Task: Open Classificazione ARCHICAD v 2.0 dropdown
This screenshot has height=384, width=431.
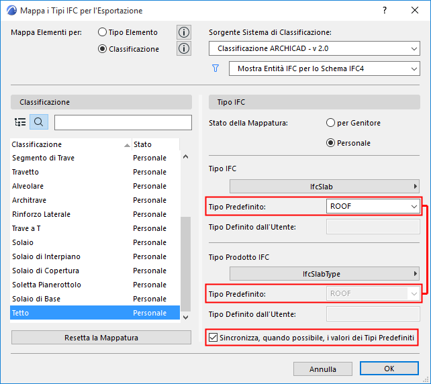Action: (314, 48)
